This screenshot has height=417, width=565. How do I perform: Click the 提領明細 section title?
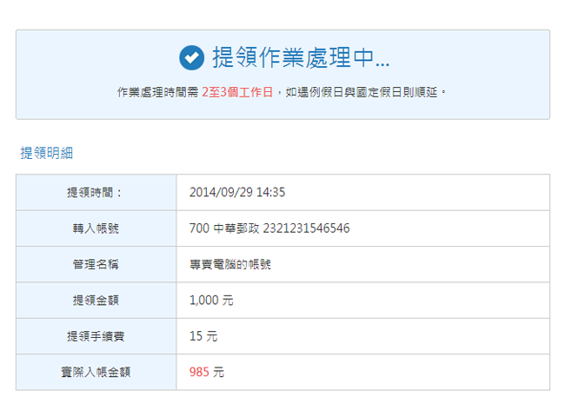(x=47, y=153)
